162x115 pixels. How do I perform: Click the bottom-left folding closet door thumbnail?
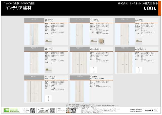tap(34, 91)
